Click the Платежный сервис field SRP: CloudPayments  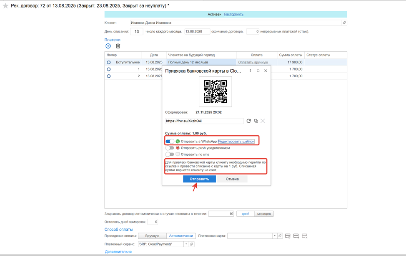coord(161,244)
